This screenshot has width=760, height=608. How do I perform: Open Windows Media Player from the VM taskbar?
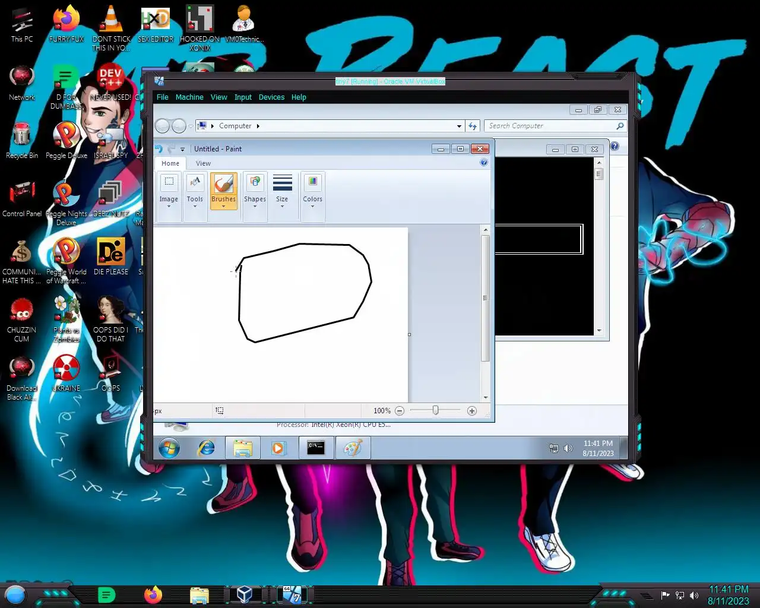click(x=278, y=448)
